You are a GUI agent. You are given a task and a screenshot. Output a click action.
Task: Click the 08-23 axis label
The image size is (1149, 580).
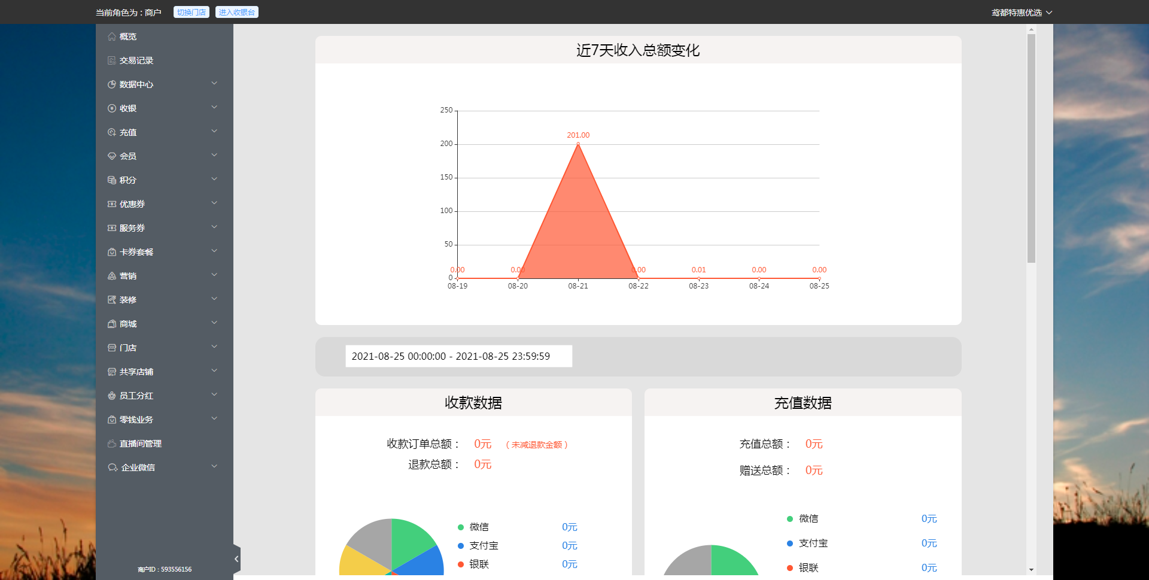pyautogui.click(x=698, y=286)
